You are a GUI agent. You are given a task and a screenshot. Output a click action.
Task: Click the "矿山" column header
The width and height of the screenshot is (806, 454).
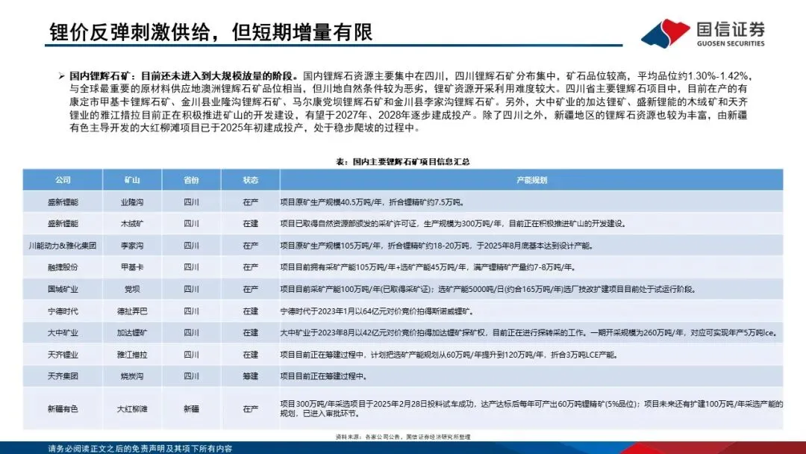point(132,180)
